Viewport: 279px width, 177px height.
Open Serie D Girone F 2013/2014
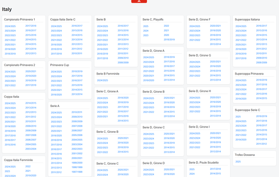(215, 44)
